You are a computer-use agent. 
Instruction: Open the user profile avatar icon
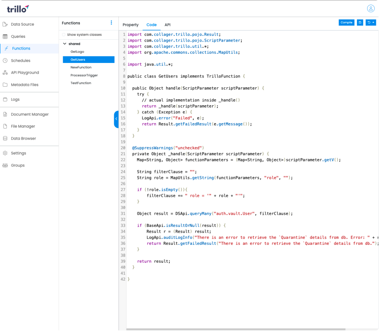(x=371, y=8)
